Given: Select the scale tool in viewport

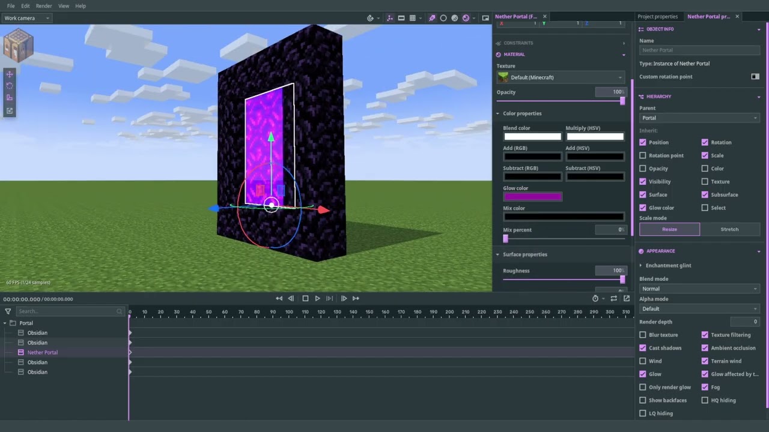Looking at the screenshot, I should [10, 98].
